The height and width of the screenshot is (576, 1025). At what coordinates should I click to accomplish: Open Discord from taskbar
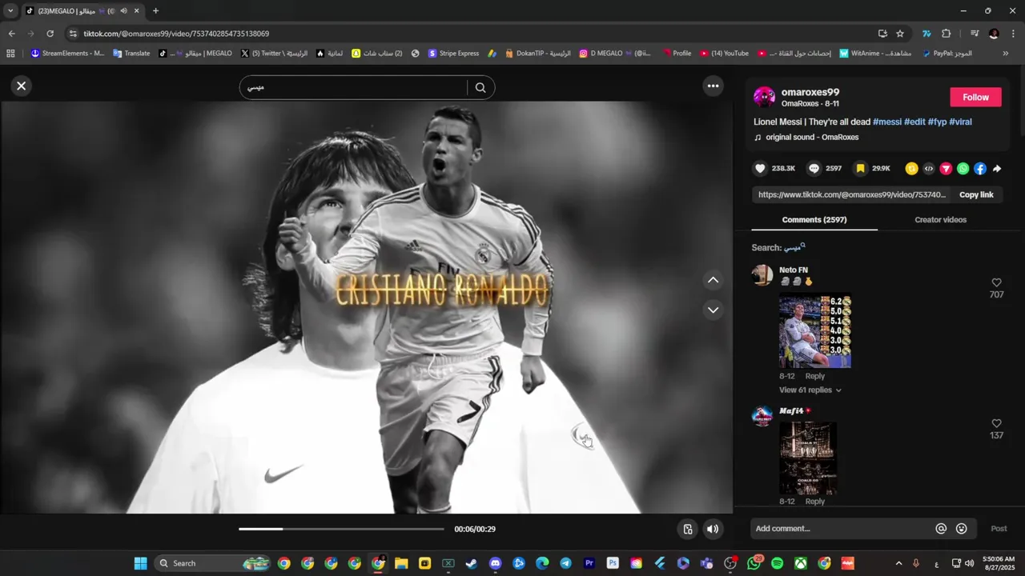click(x=495, y=563)
